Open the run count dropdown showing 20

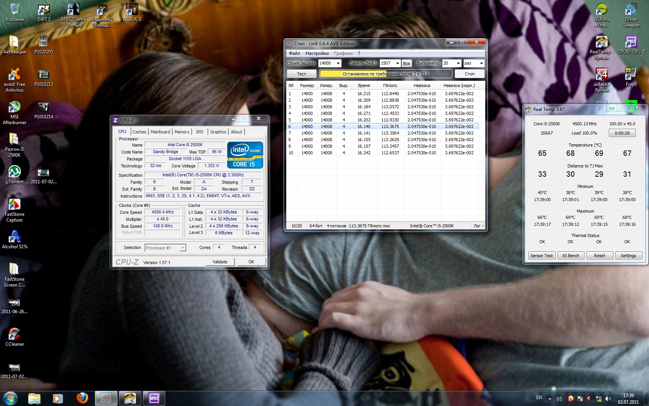458,63
